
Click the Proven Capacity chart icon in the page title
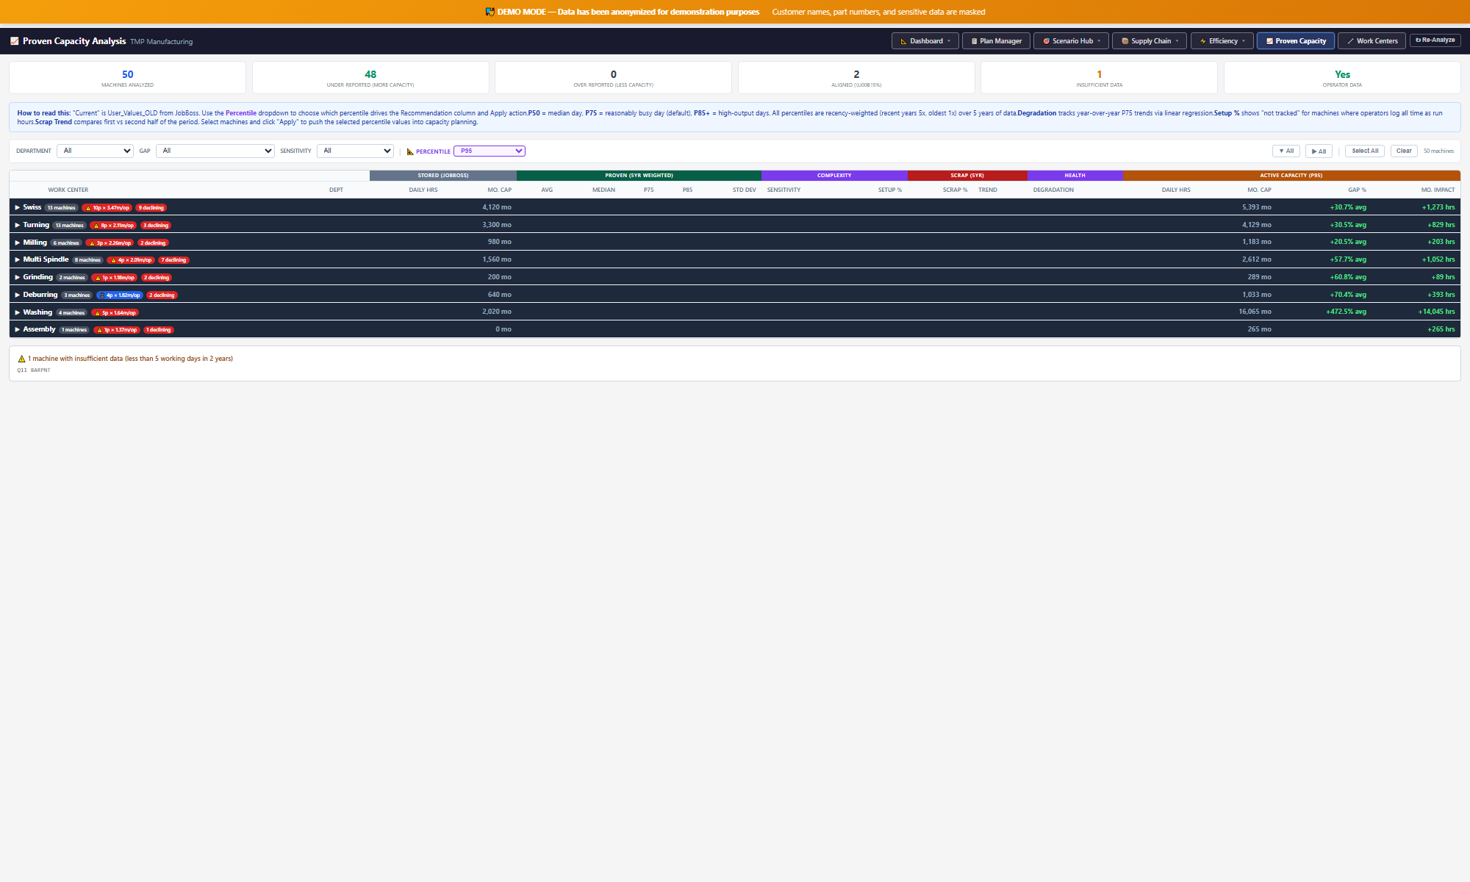coord(15,41)
